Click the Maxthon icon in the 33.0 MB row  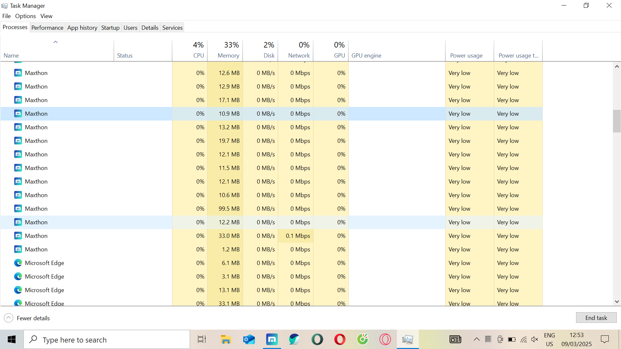point(18,236)
